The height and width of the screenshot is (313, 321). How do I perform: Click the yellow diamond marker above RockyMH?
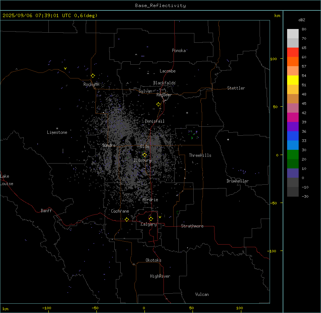[93, 76]
